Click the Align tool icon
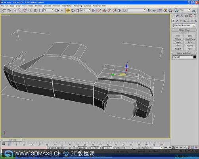This screenshot has height=159, width=199. point(155,10)
